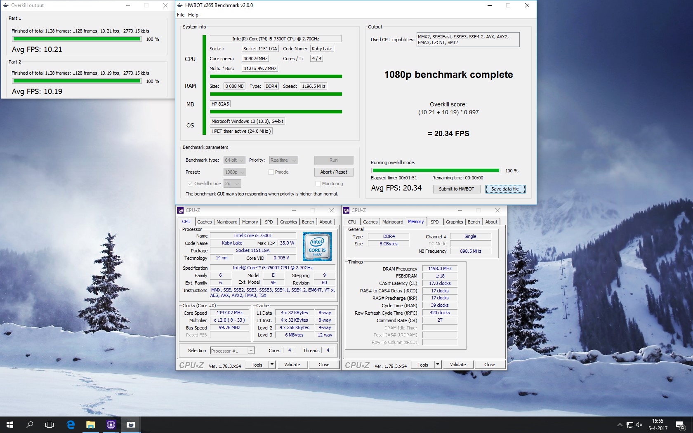Switch to SPD tab in right CPU-Z
The width and height of the screenshot is (693, 433).
coord(434,222)
